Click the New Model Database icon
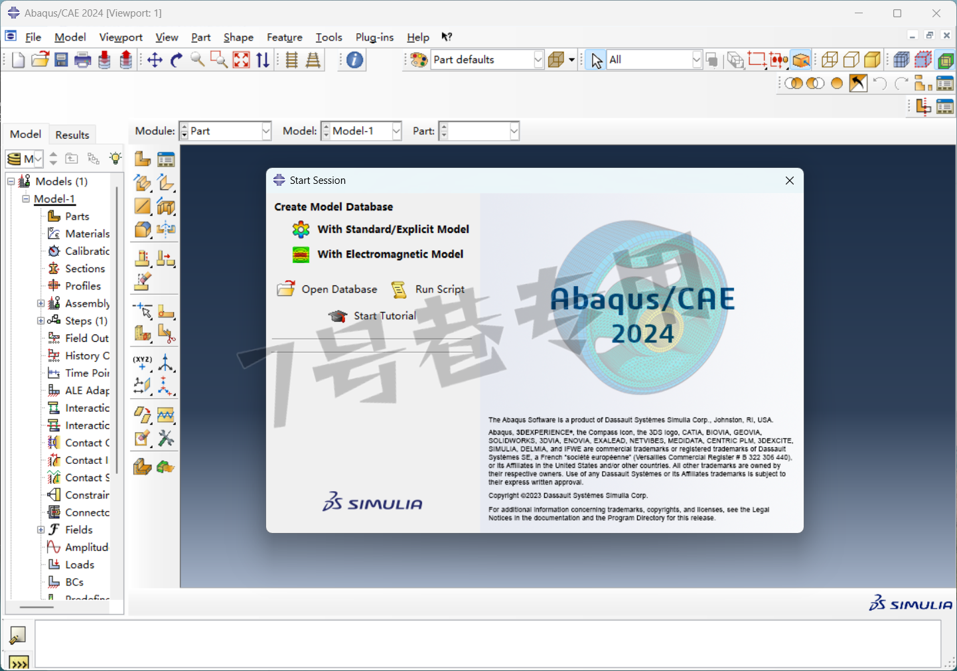The image size is (957, 671). tap(19, 60)
